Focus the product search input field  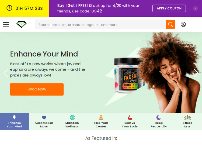pos(100,24)
